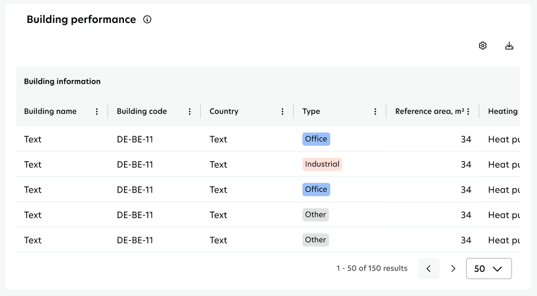Viewport: 537px width, 296px height.
Task: Expand the 50 rows-per-page dropdown
Action: tap(489, 269)
